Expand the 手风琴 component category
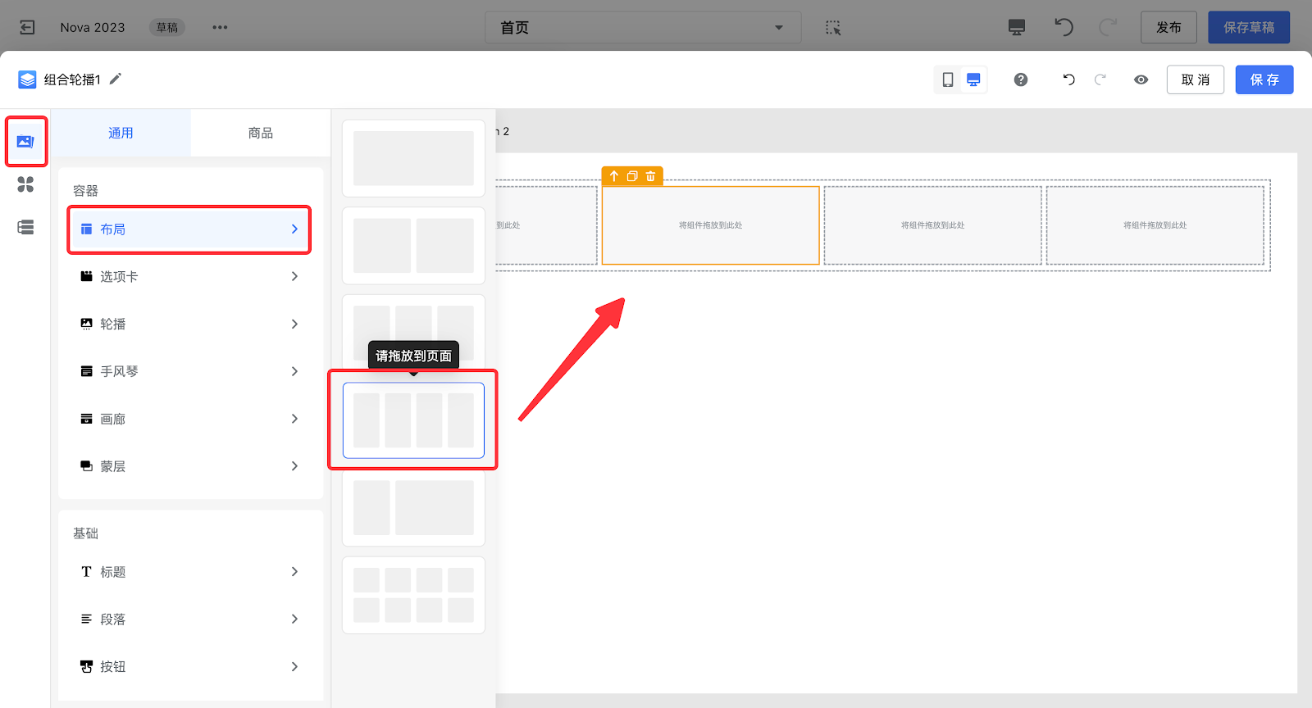Screen dimensions: 1312x708 190,371
